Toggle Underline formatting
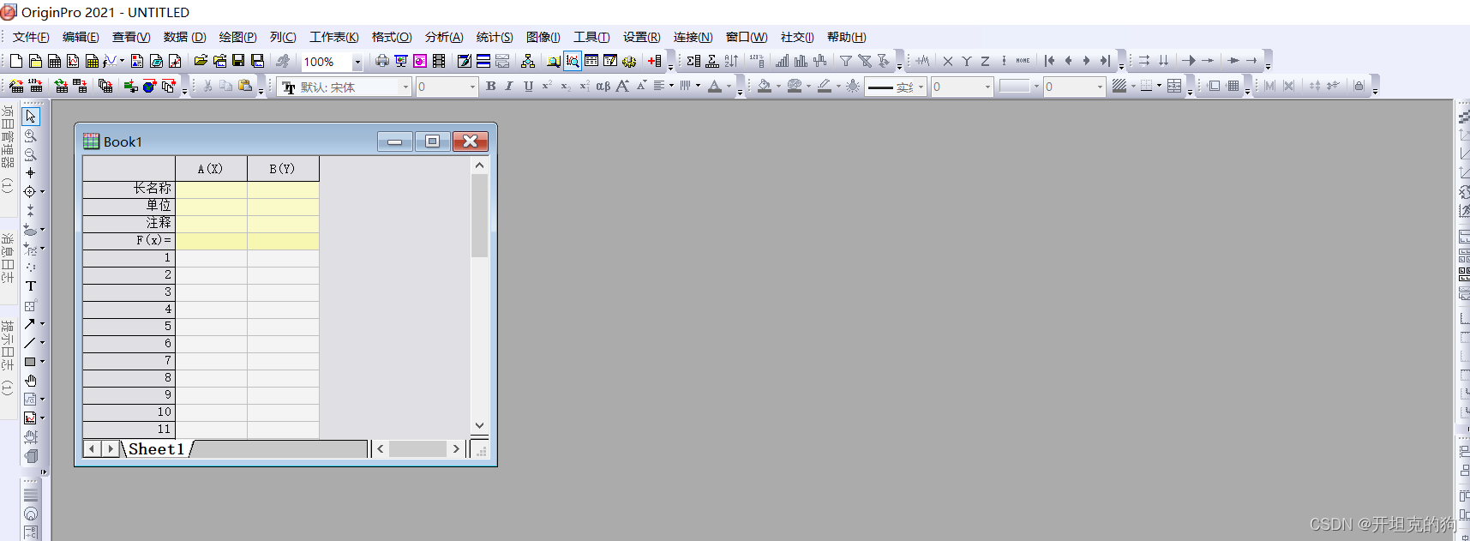This screenshot has width=1470, height=541. [x=528, y=86]
